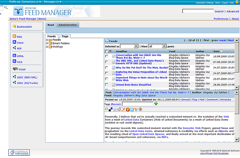Click the RDF export icon

(x=14, y=48)
